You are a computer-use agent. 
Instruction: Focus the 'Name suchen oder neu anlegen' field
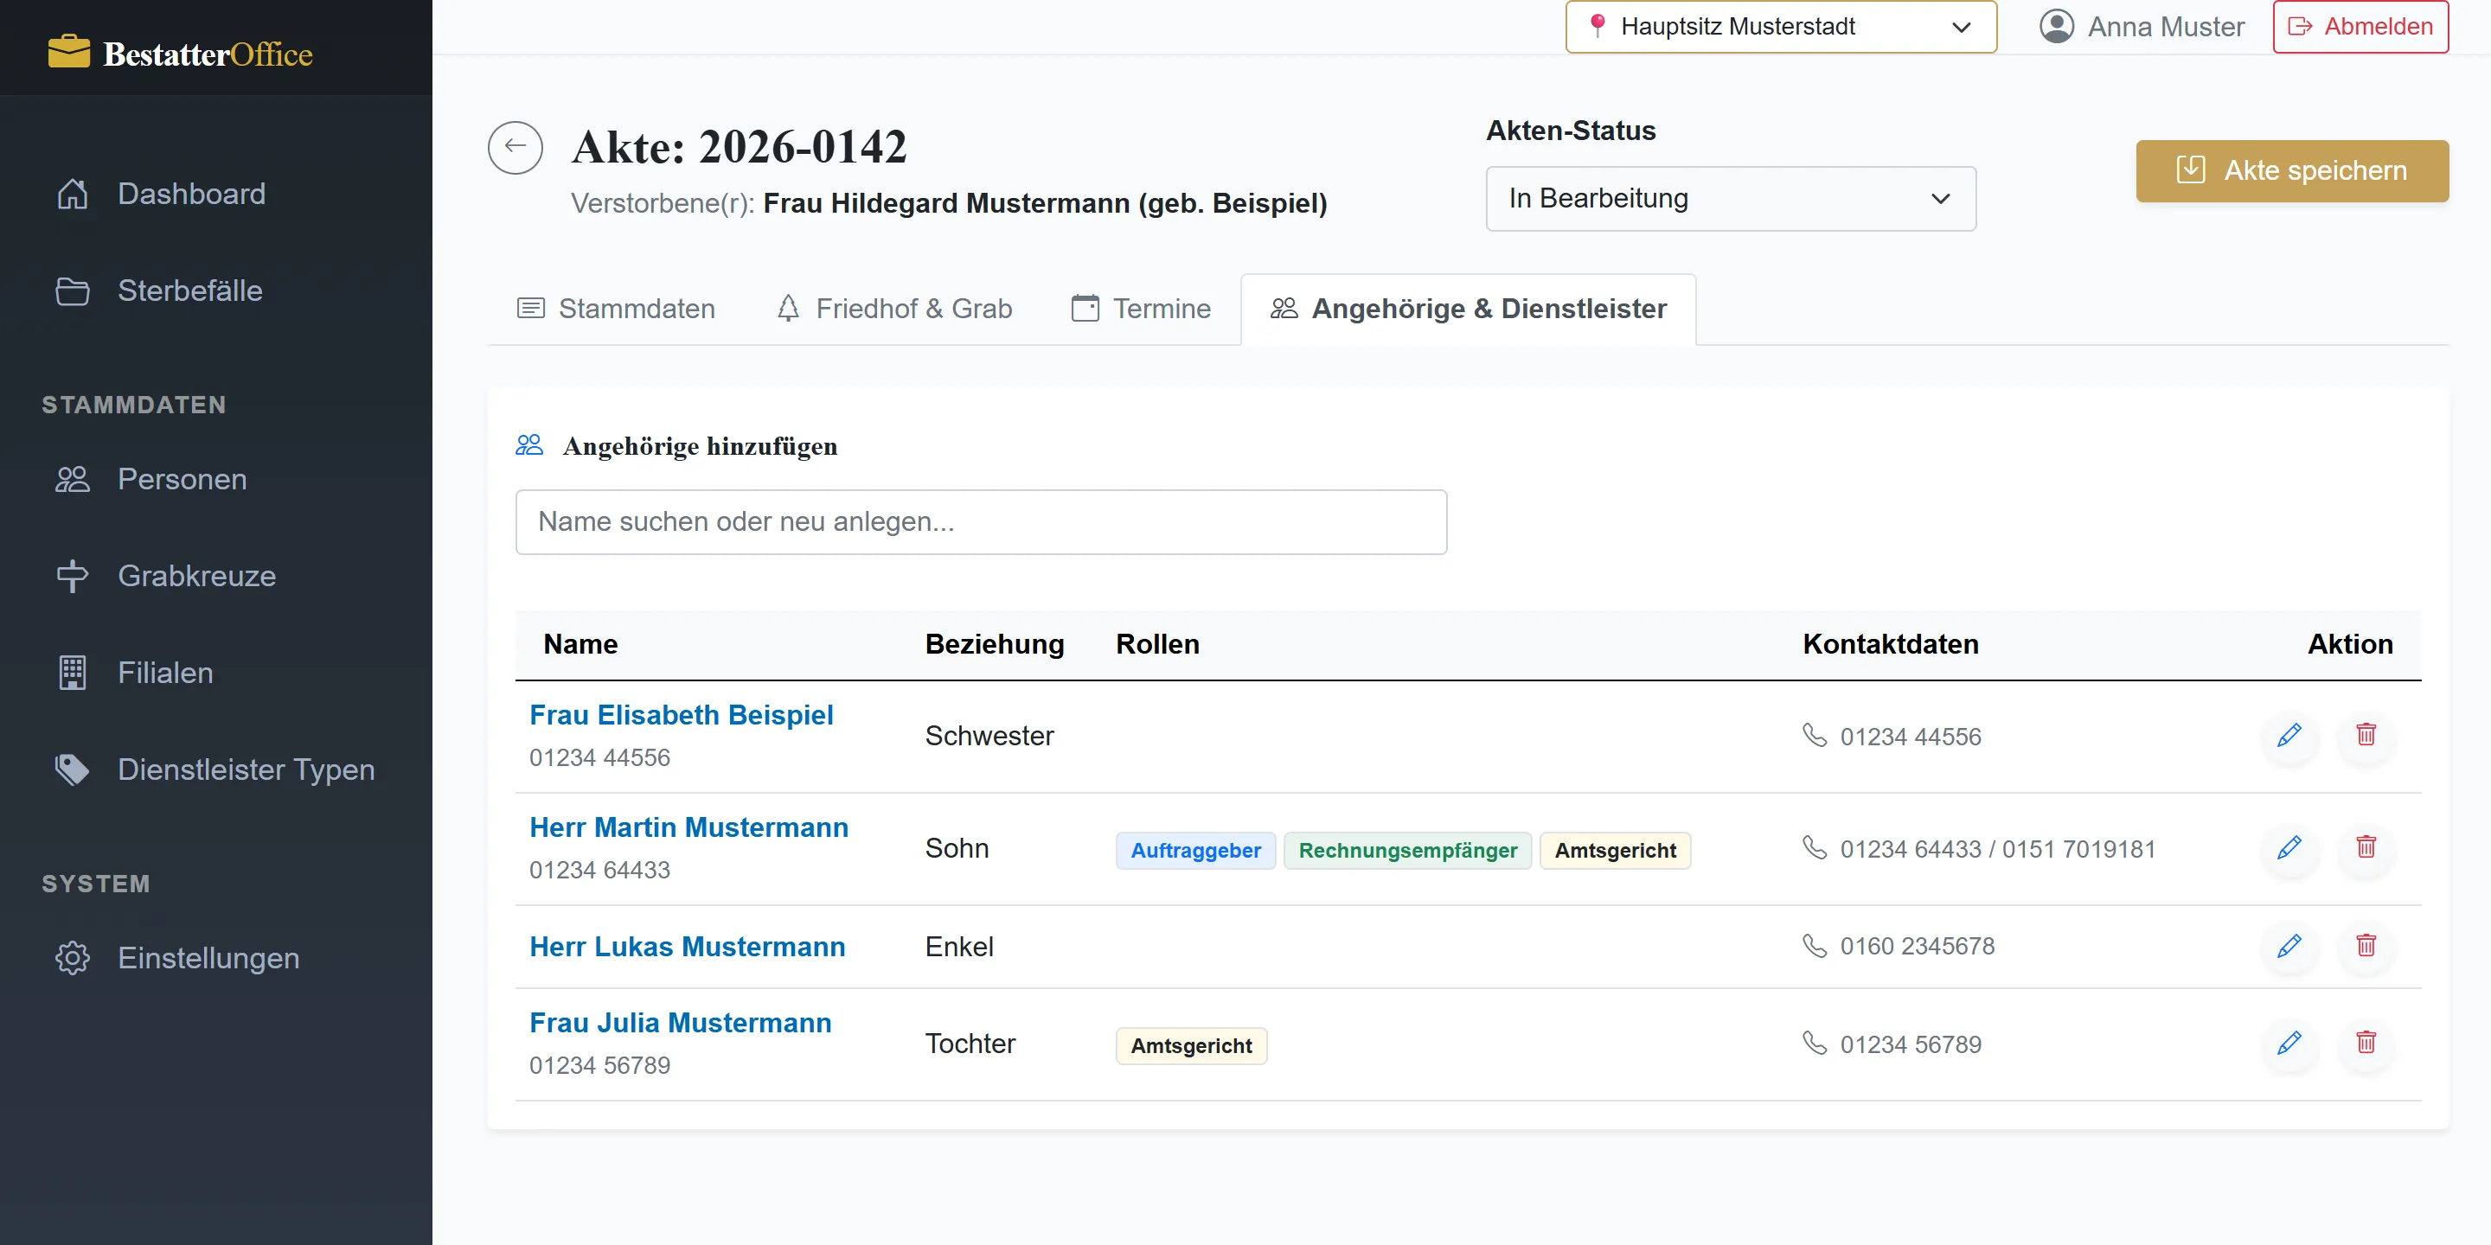pos(981,522)
